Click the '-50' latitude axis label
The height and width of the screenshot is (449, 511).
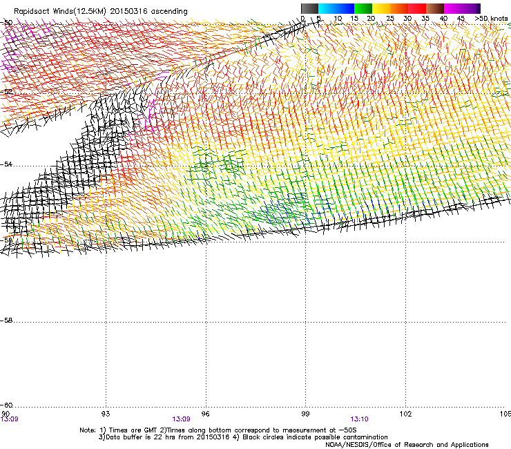(x=6, y=23)
